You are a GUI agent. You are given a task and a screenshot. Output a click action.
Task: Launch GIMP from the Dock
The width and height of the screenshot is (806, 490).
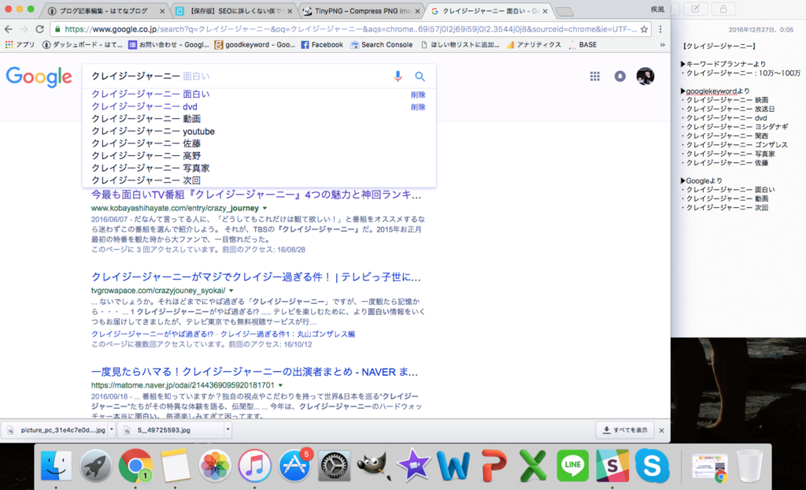coord(374,466)
